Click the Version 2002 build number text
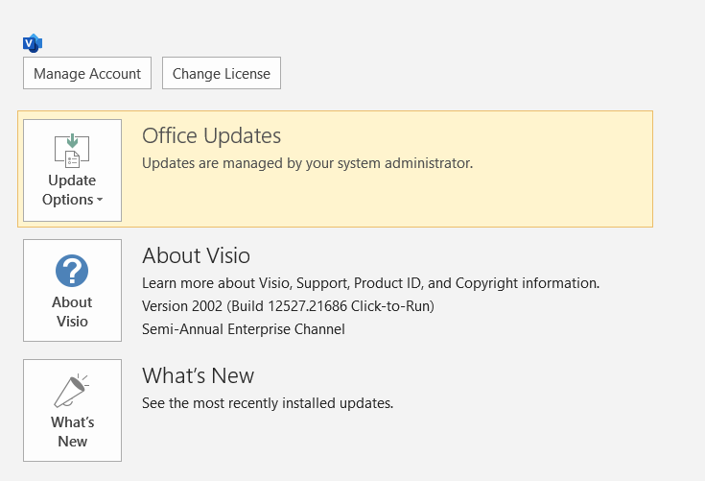The height and width of the screenshot is (481, 705). coord(288,306)
